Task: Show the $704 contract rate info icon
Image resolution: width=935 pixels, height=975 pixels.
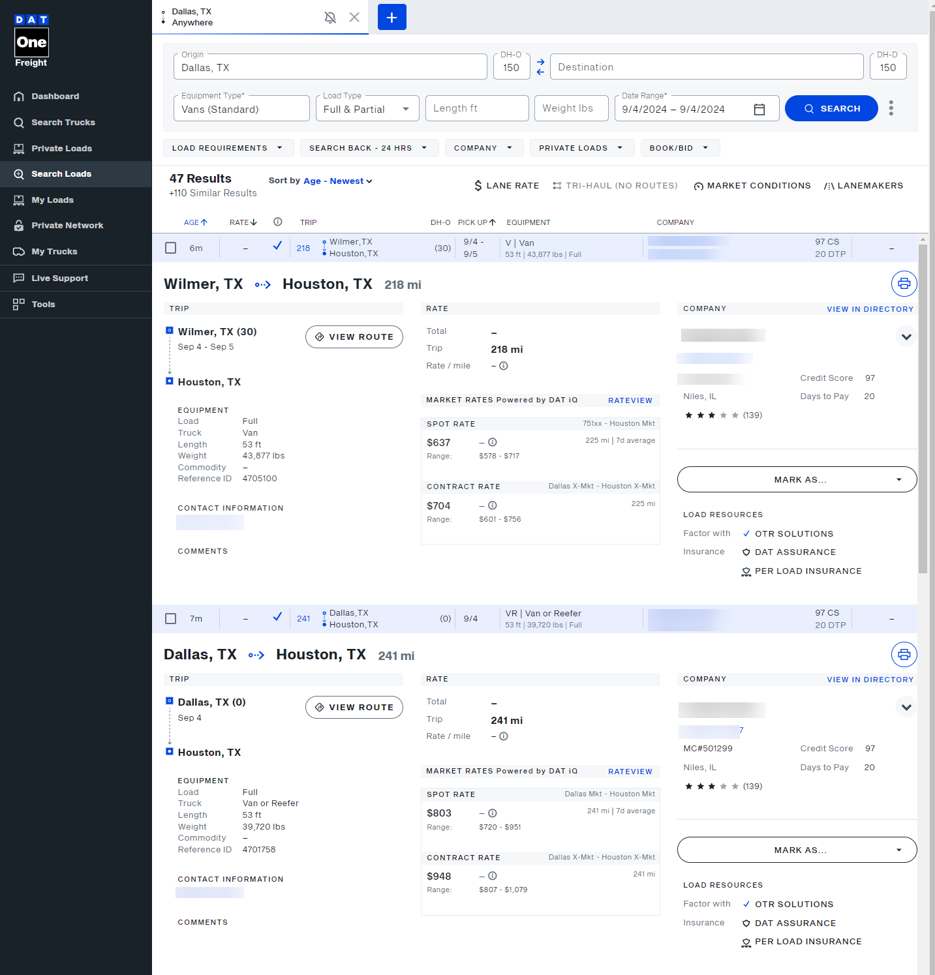Action: [x=493, y=505]
